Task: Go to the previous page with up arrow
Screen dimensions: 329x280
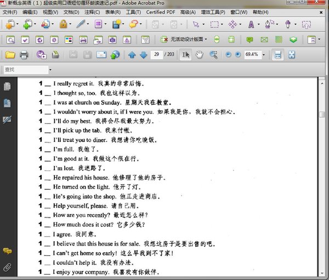Action: (x=132, y=55)
